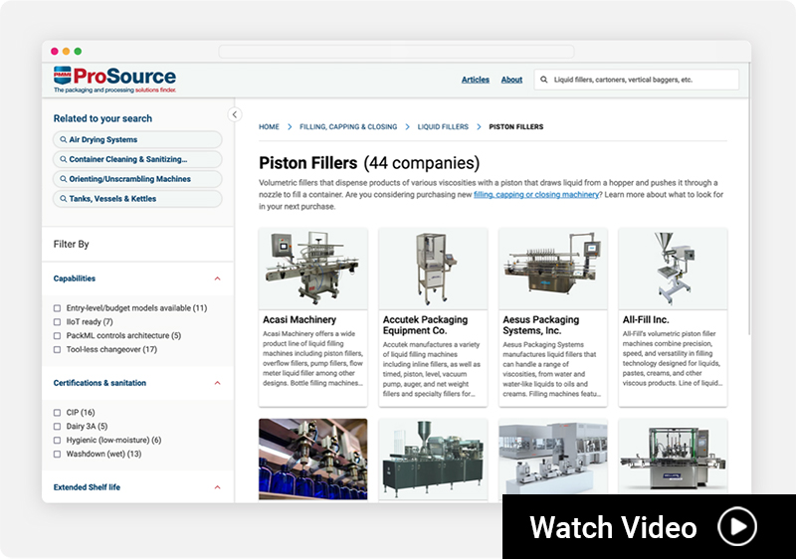The width and height of the screenshot is (796, 559).
Task: Collapse Certifications & sanitation section
Action: [217, 383]
